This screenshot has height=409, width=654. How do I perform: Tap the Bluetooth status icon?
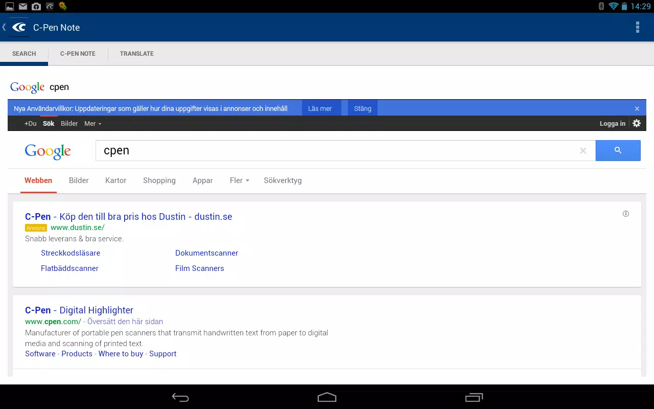coord(601,6)
